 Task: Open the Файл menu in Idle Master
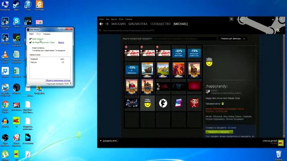point(31,34)
